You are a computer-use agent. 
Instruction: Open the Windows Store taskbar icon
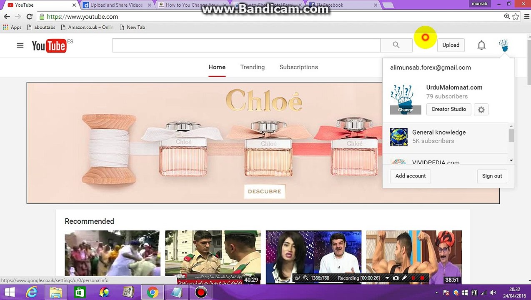(x=80, y=292)
